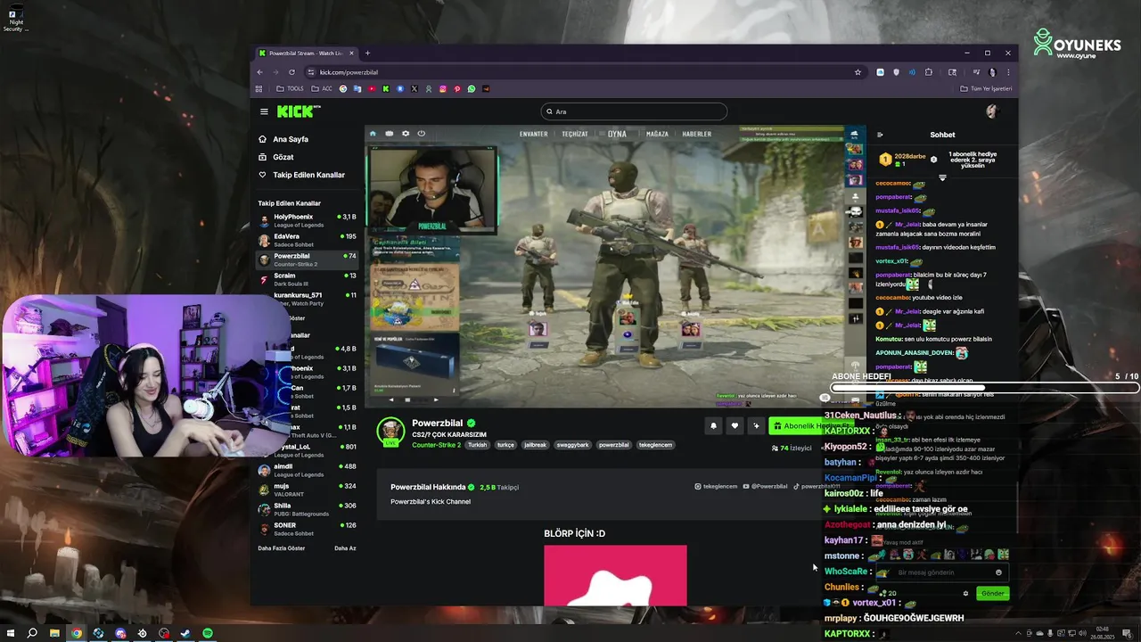Collapse the Sohbet chat panel

tap(880, 136)
